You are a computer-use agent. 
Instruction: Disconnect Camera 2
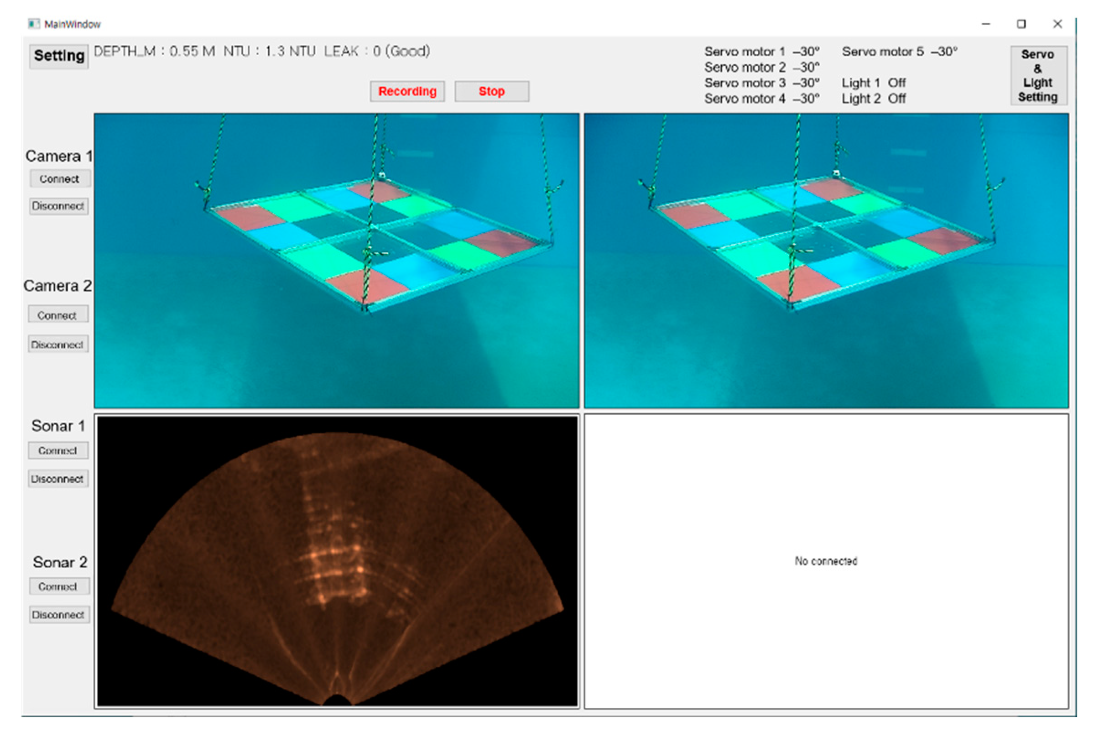[57, 345]
